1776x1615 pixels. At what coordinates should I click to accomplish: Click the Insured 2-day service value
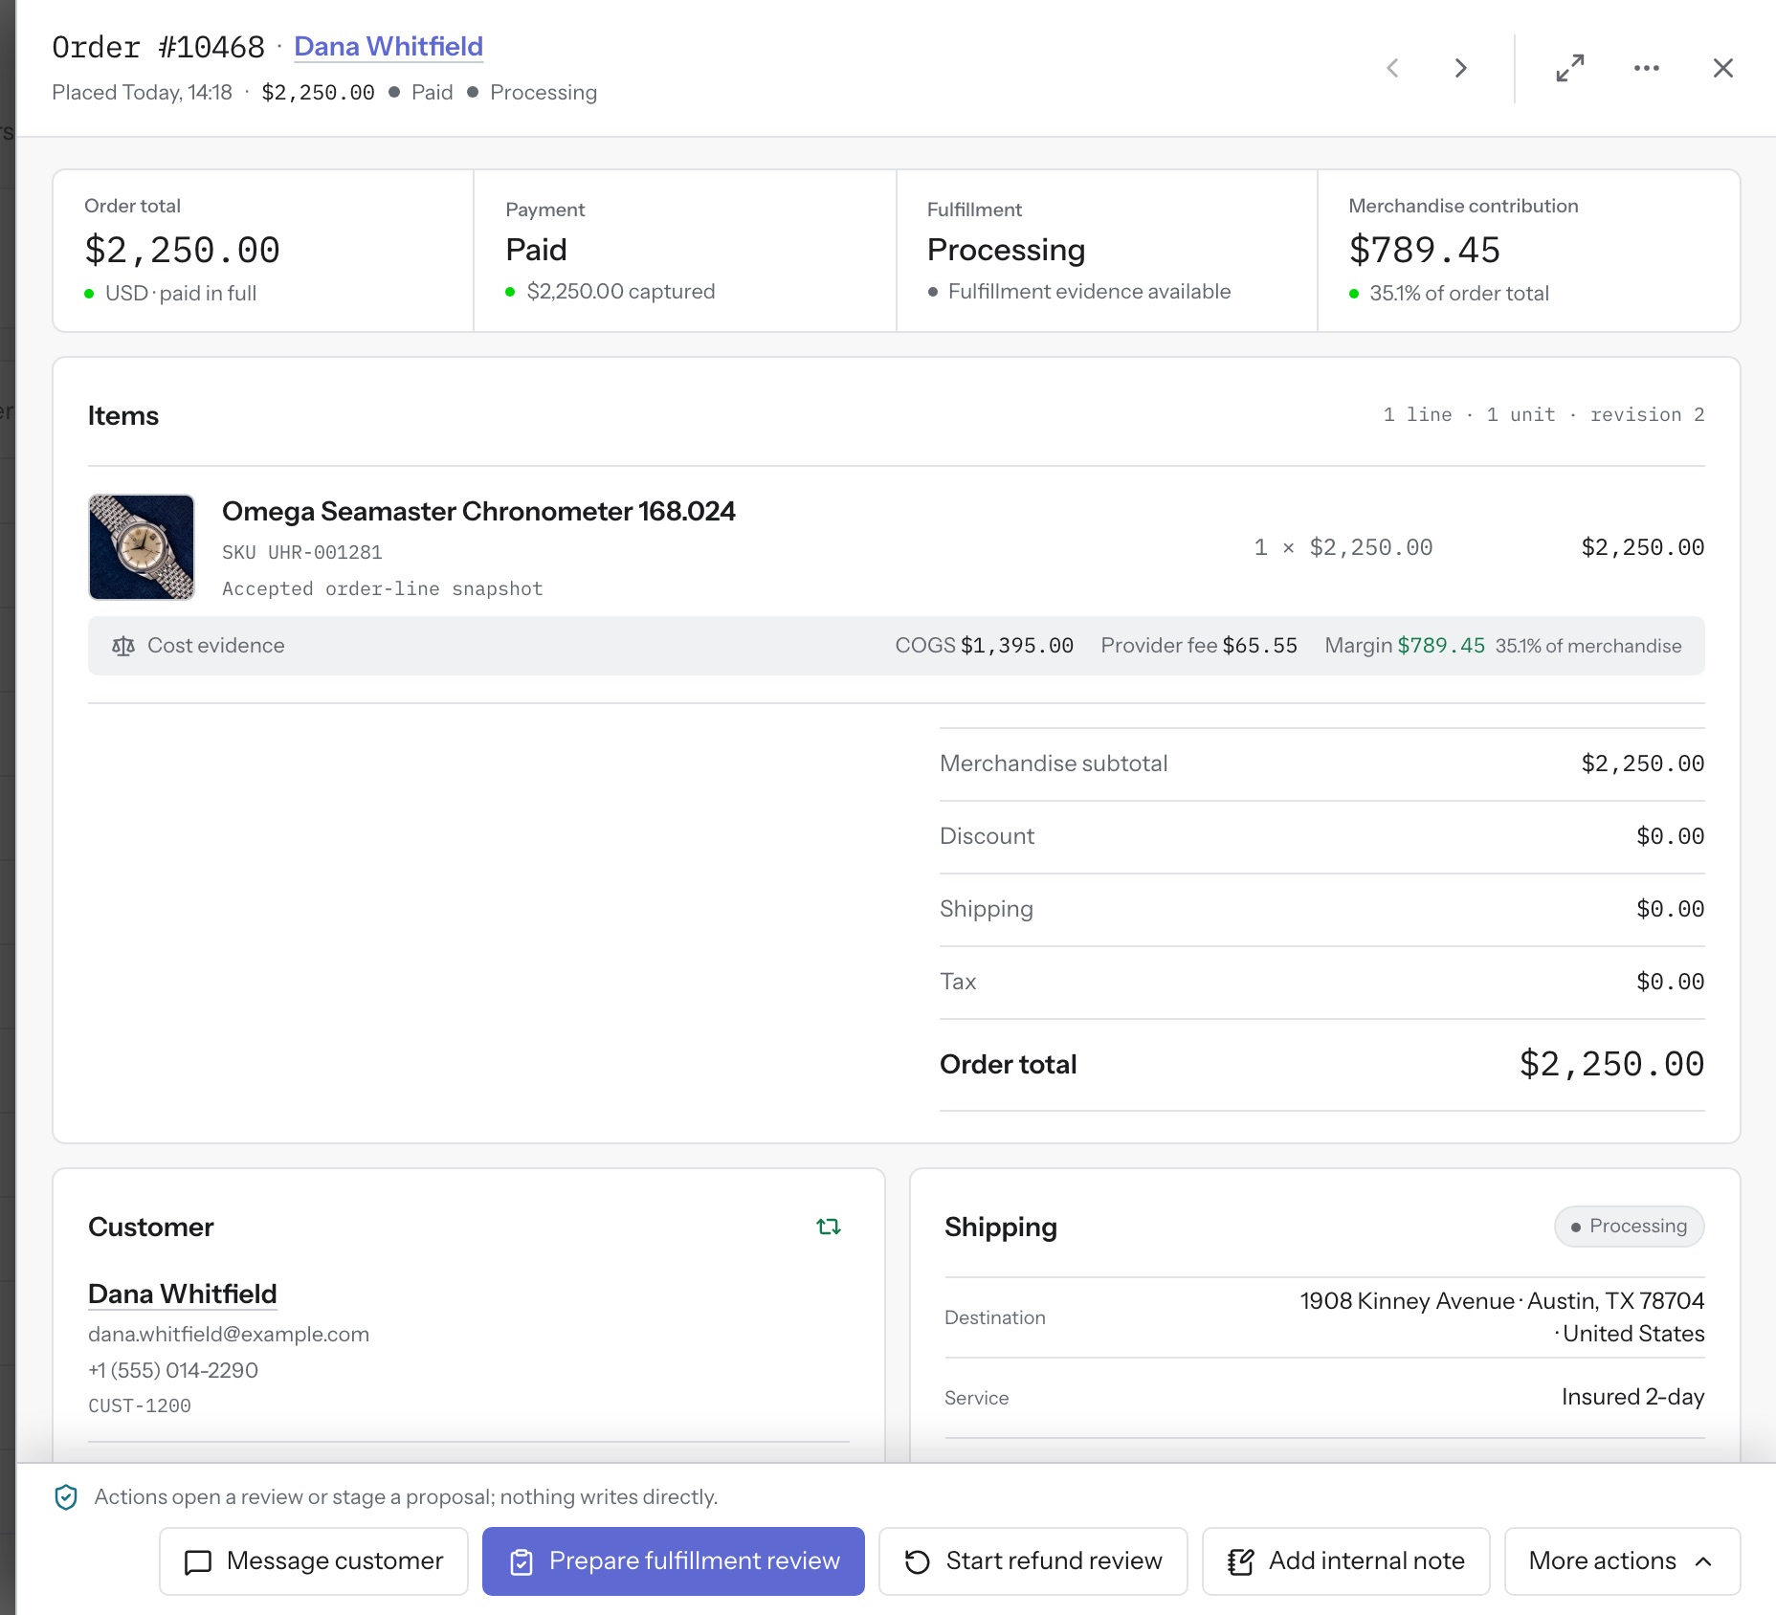(1633, 1397)
